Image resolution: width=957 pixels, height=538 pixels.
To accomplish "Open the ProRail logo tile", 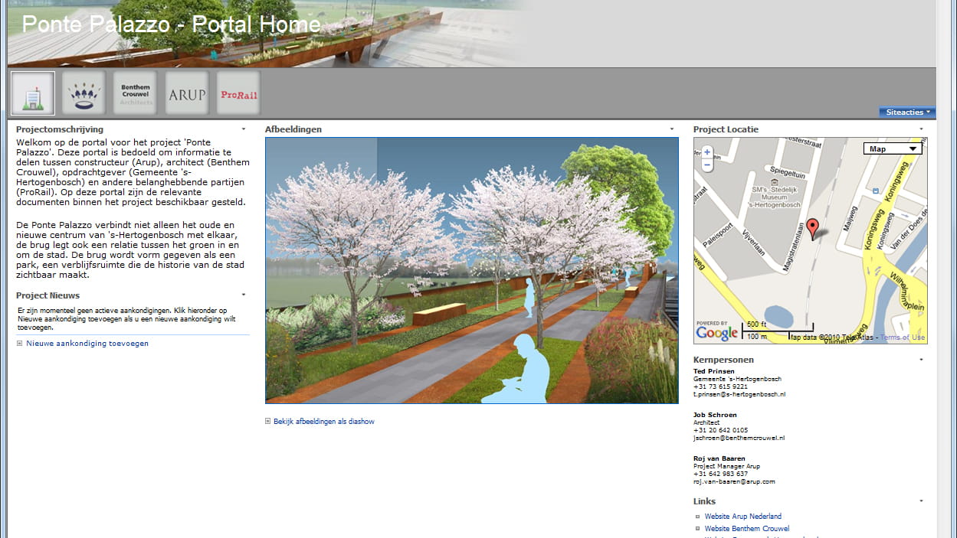I will [238, 93].
